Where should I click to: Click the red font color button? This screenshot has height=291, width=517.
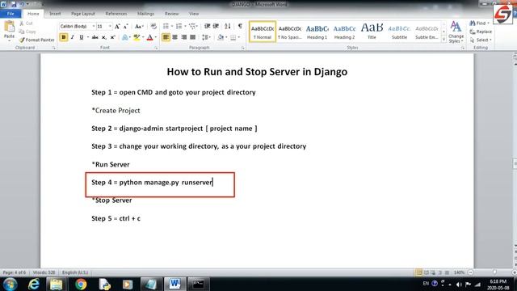pos(149,37)
